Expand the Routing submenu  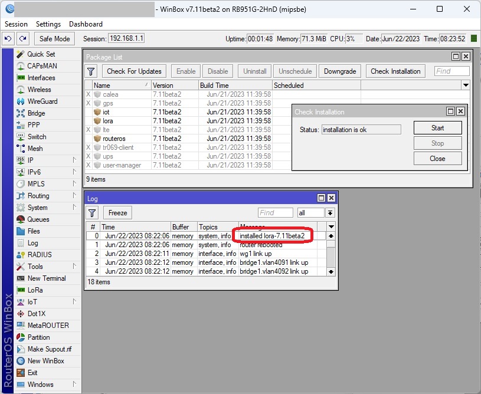[74, 196]
